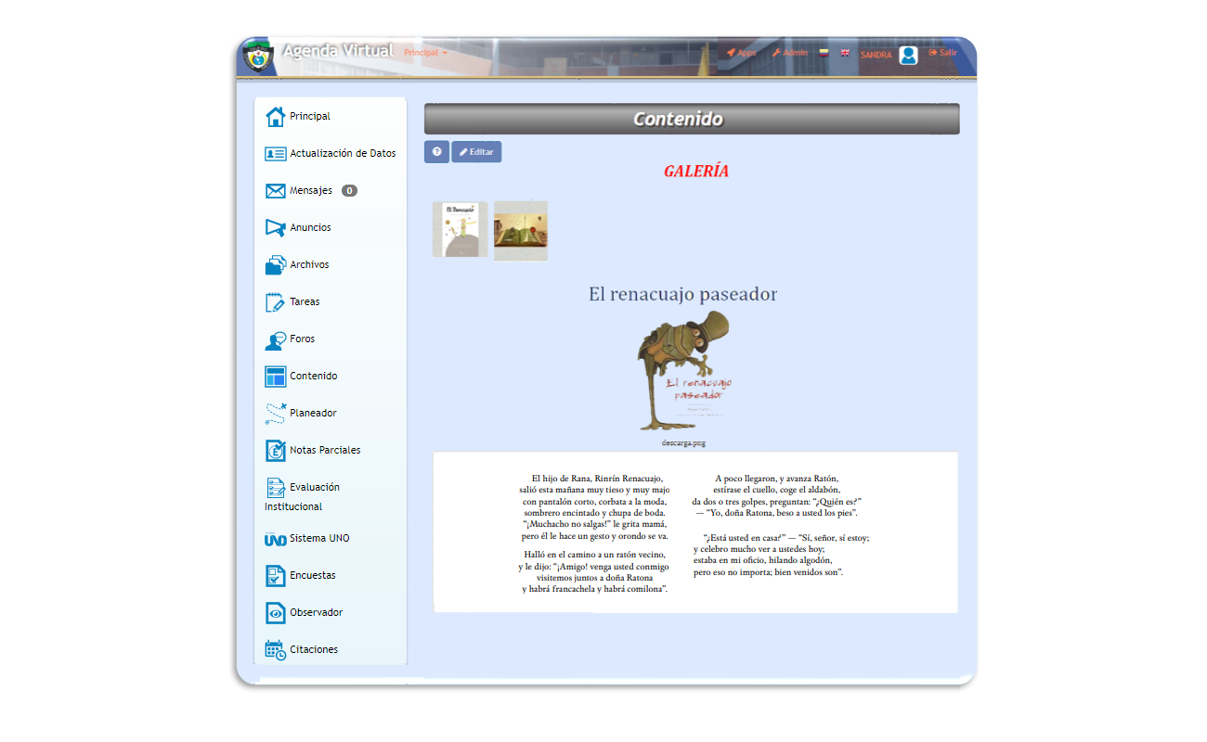The image size is (1207, 742).
Task: Click the Agenda Virtual title
Action: click(x=338, y=51)
